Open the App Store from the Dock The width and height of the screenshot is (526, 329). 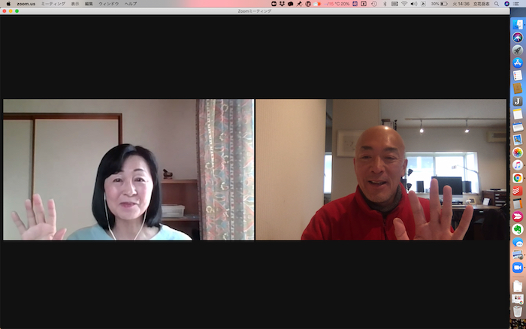(x=518, y=63)
